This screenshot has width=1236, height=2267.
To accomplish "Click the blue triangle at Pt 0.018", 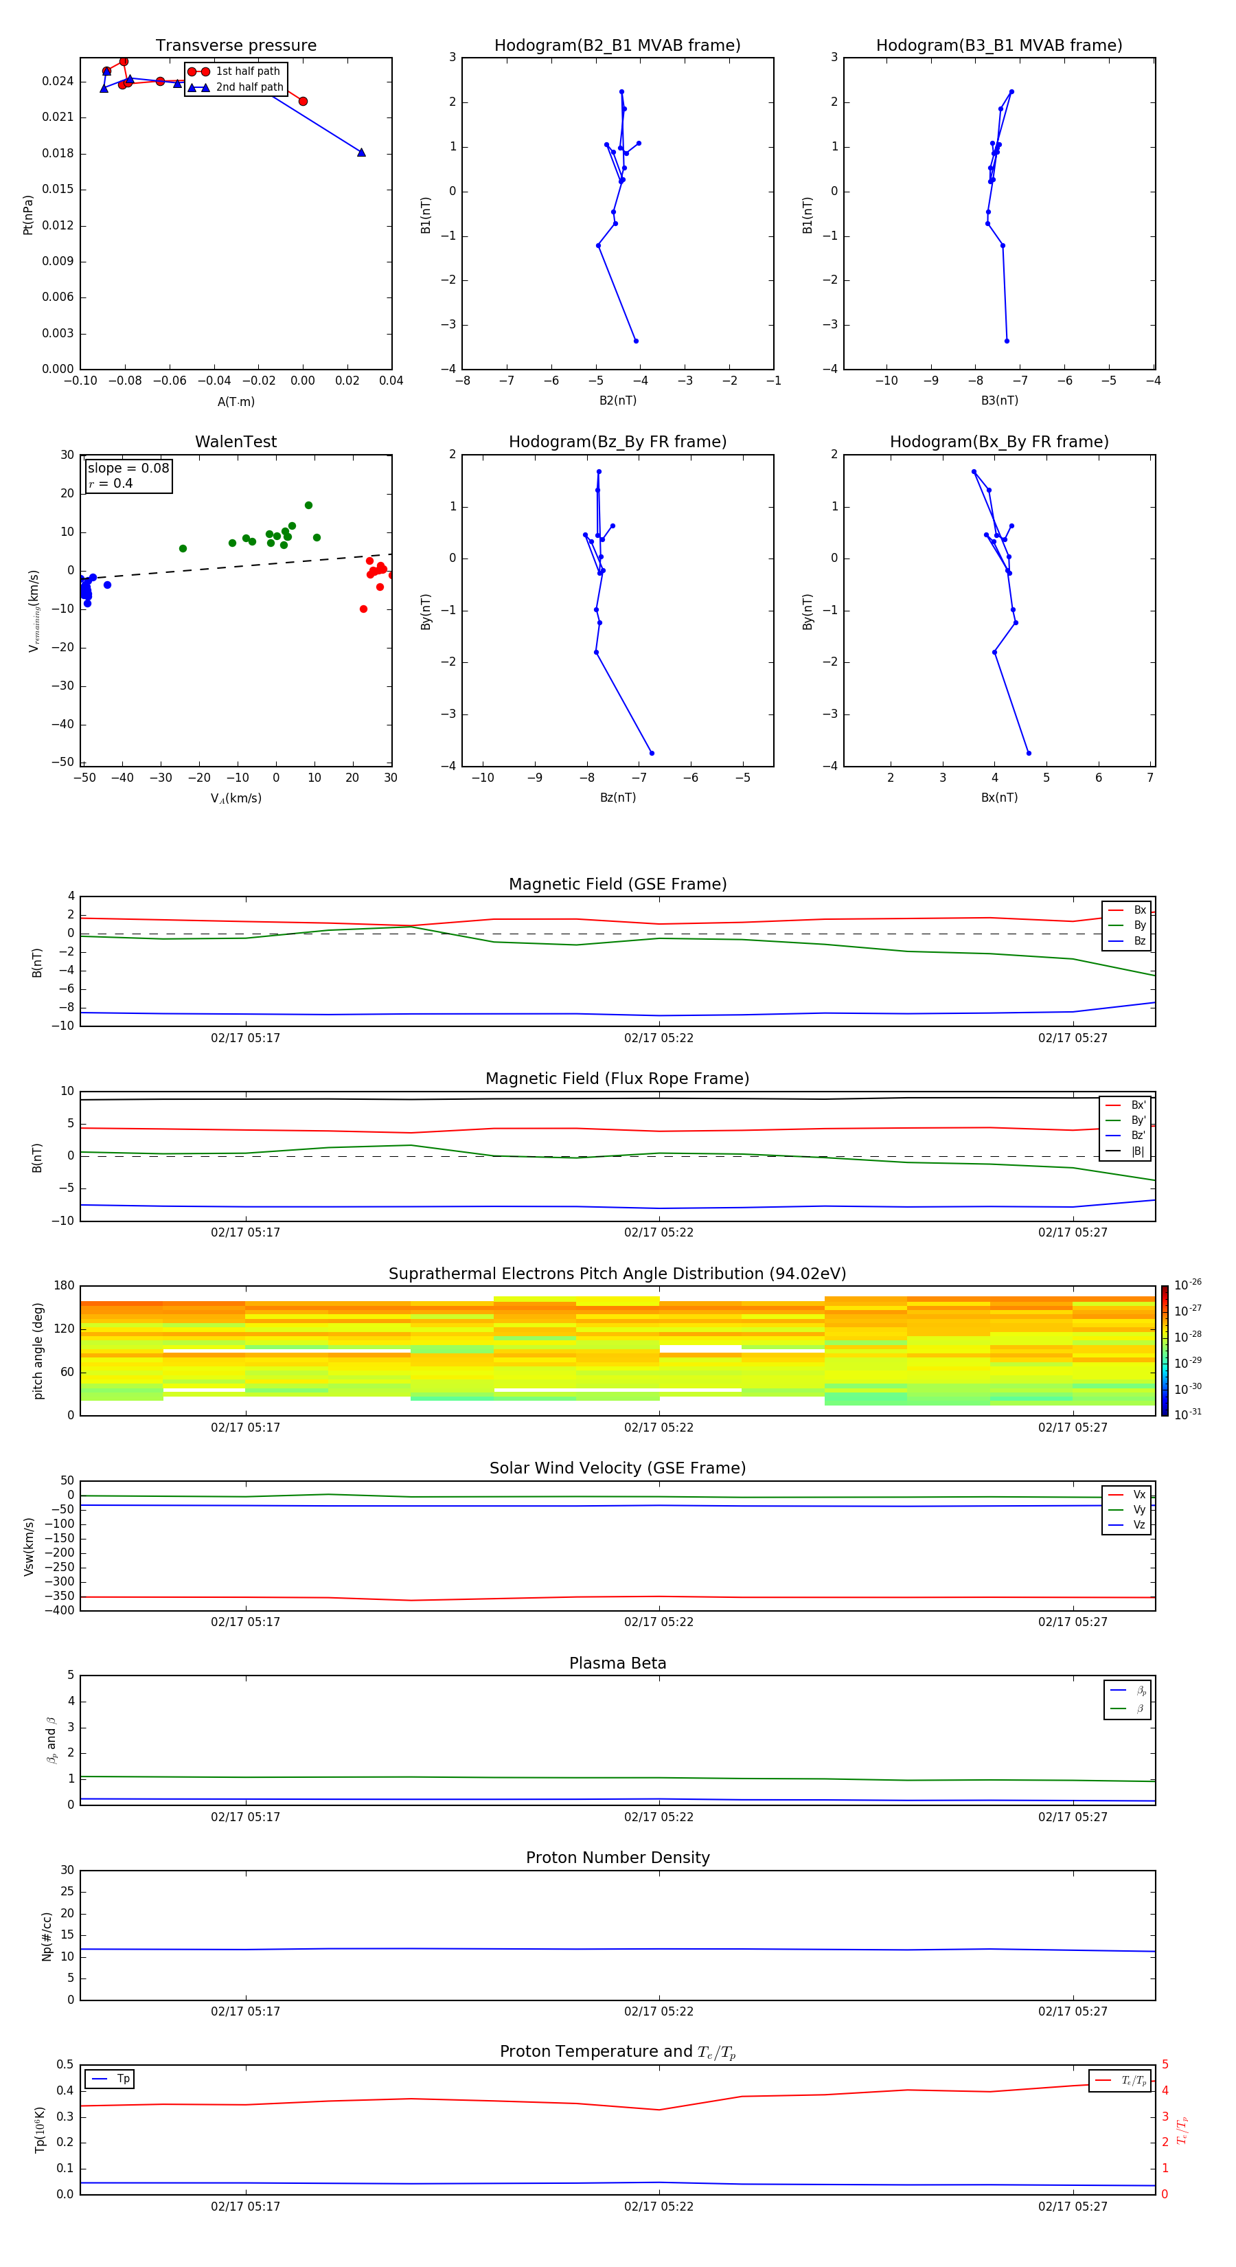I will (x=362, y=153).
